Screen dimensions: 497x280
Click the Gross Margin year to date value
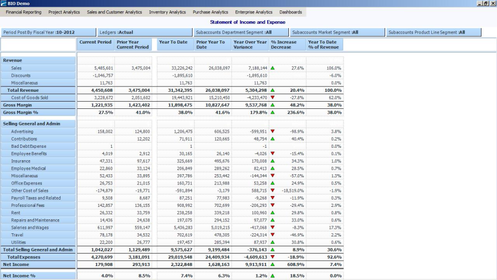181,105
